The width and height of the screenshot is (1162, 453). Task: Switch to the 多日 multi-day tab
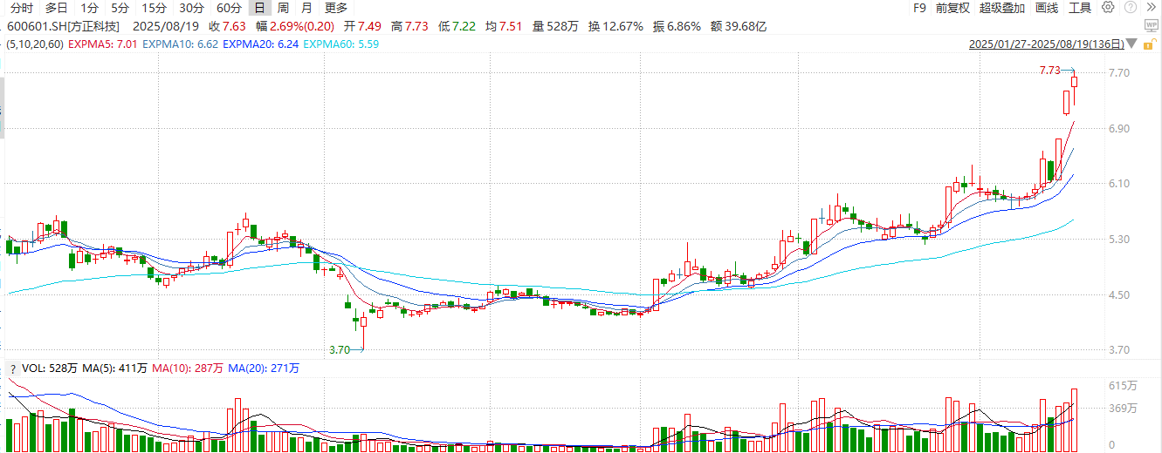[x=57, y=8]
